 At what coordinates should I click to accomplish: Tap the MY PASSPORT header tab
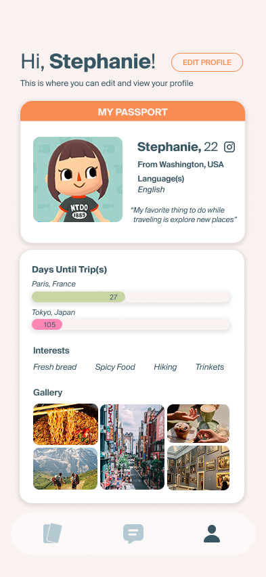tap(133, 112)
